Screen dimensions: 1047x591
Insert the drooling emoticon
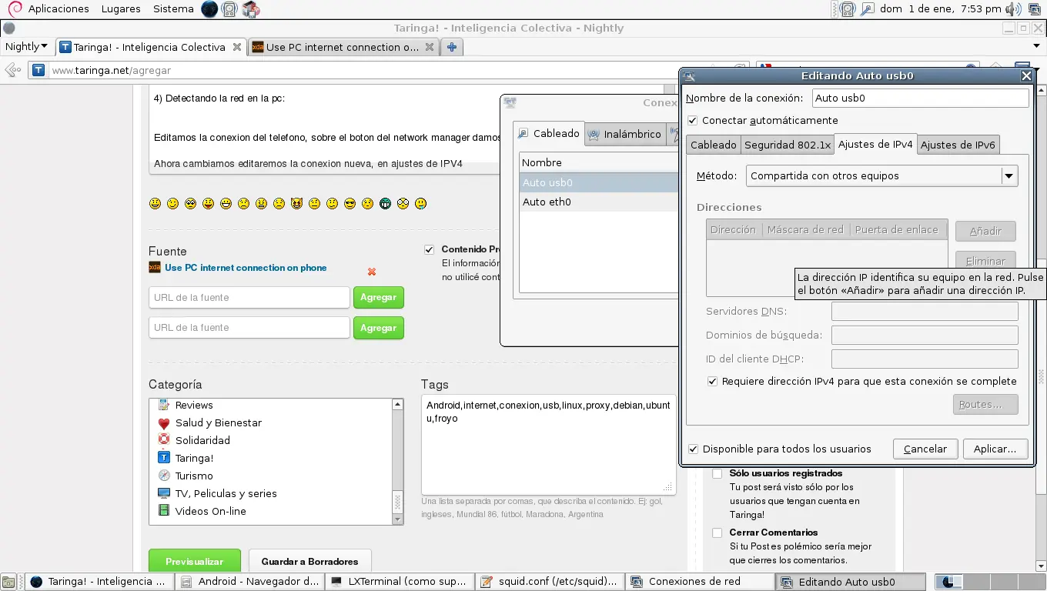click(x=420, y=204)
